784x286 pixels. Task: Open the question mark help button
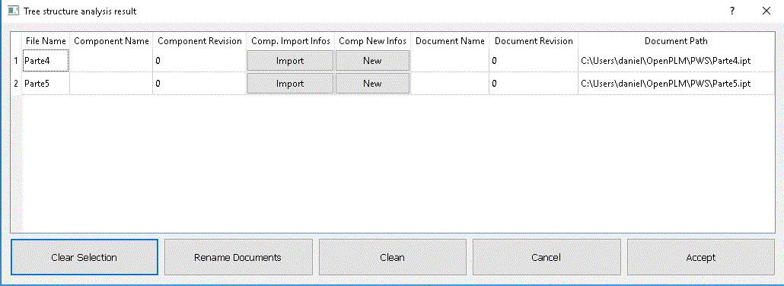(731, 11)
